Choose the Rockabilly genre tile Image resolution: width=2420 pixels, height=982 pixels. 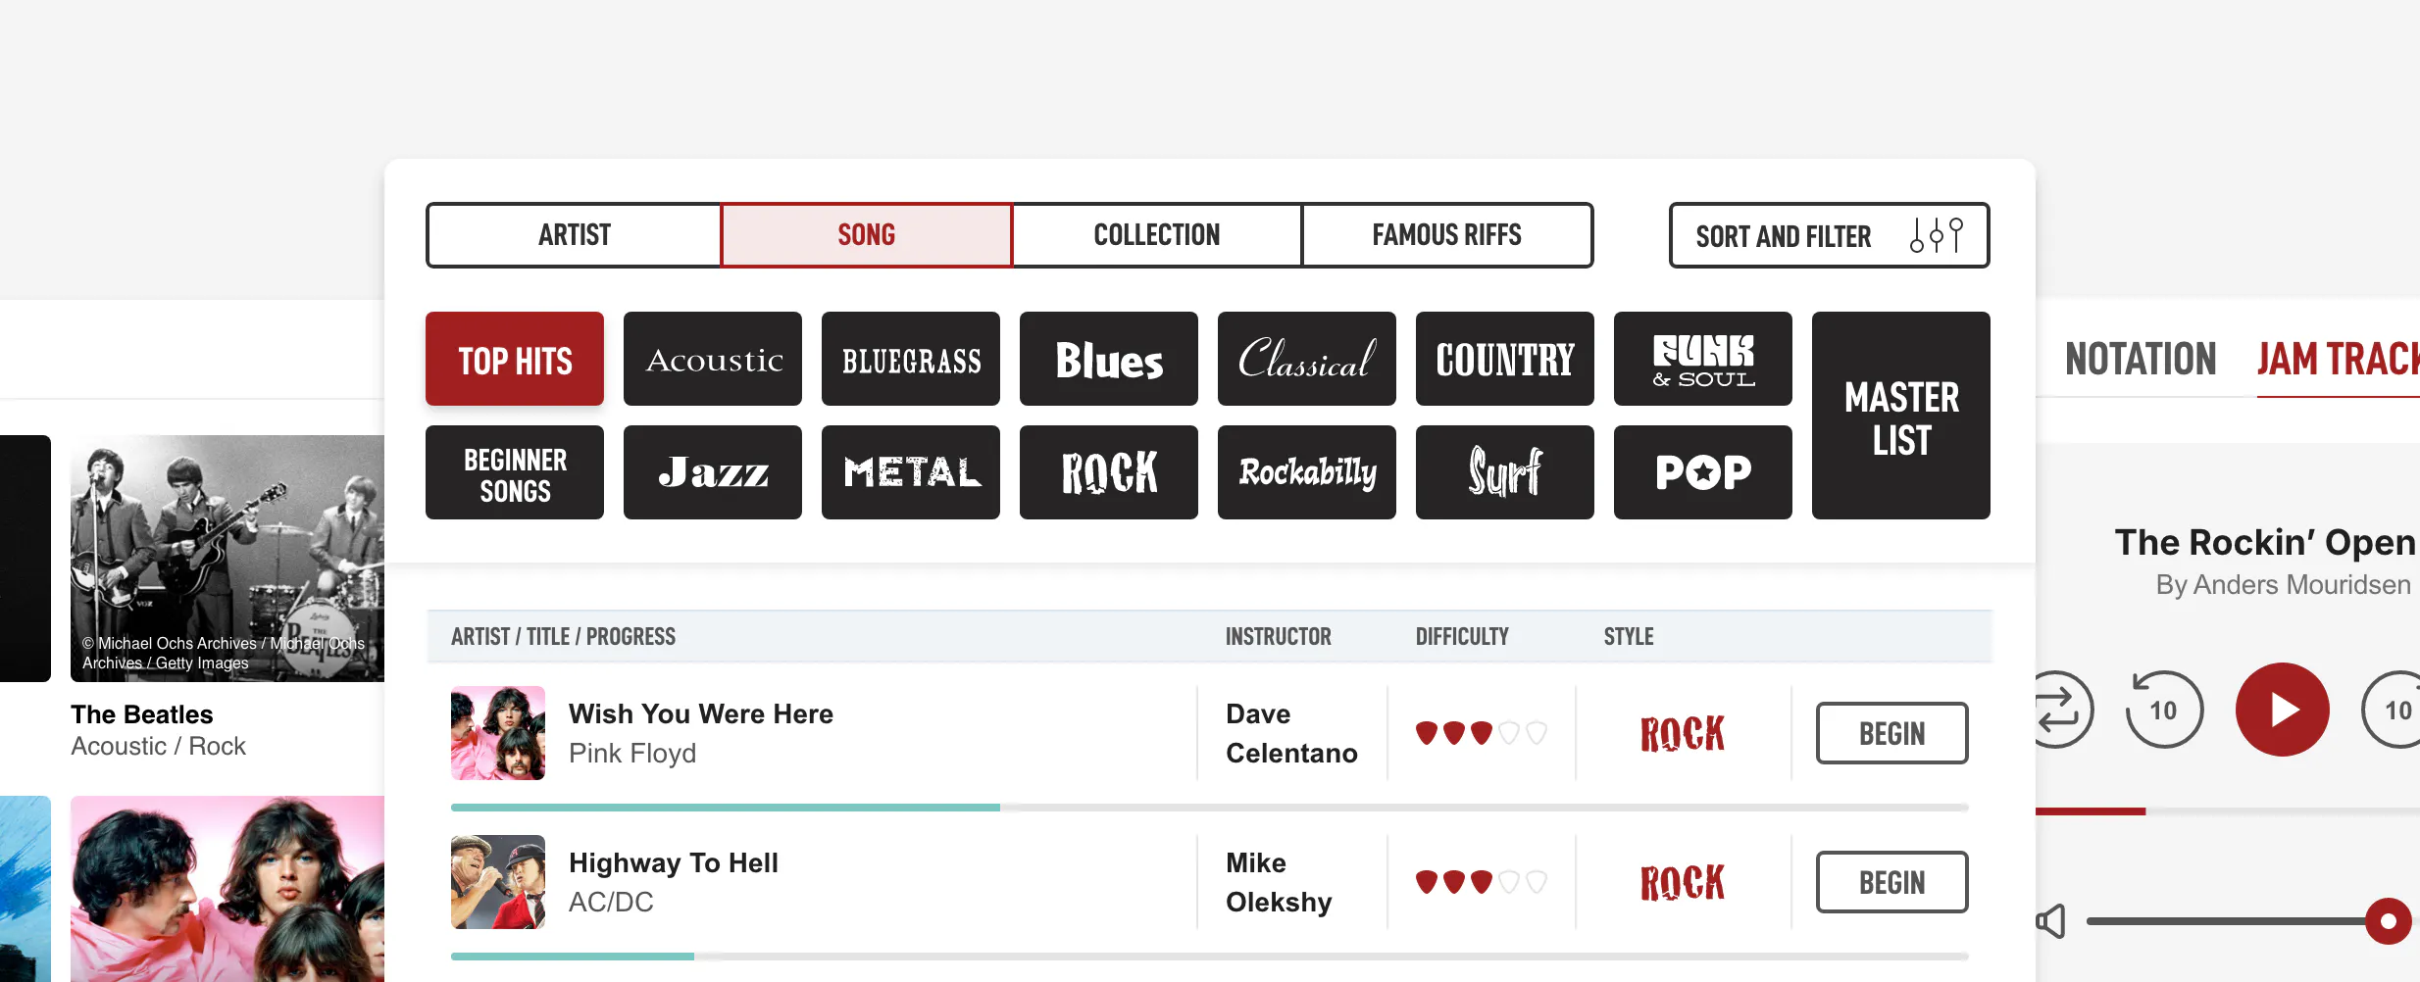tap(1307, 472)
